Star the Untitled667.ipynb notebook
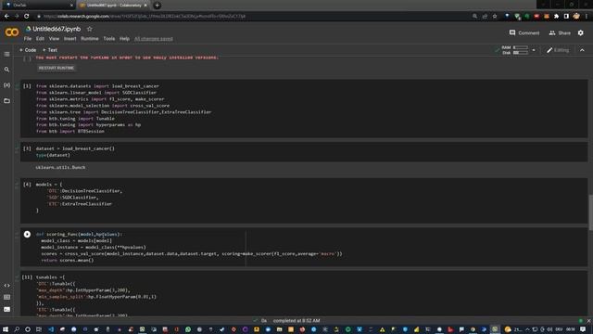This screenshot has height=334, width=593. click(89, 29)
